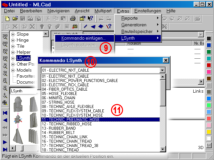
Task: Open the Einstellungen menu
Action: 148,11
